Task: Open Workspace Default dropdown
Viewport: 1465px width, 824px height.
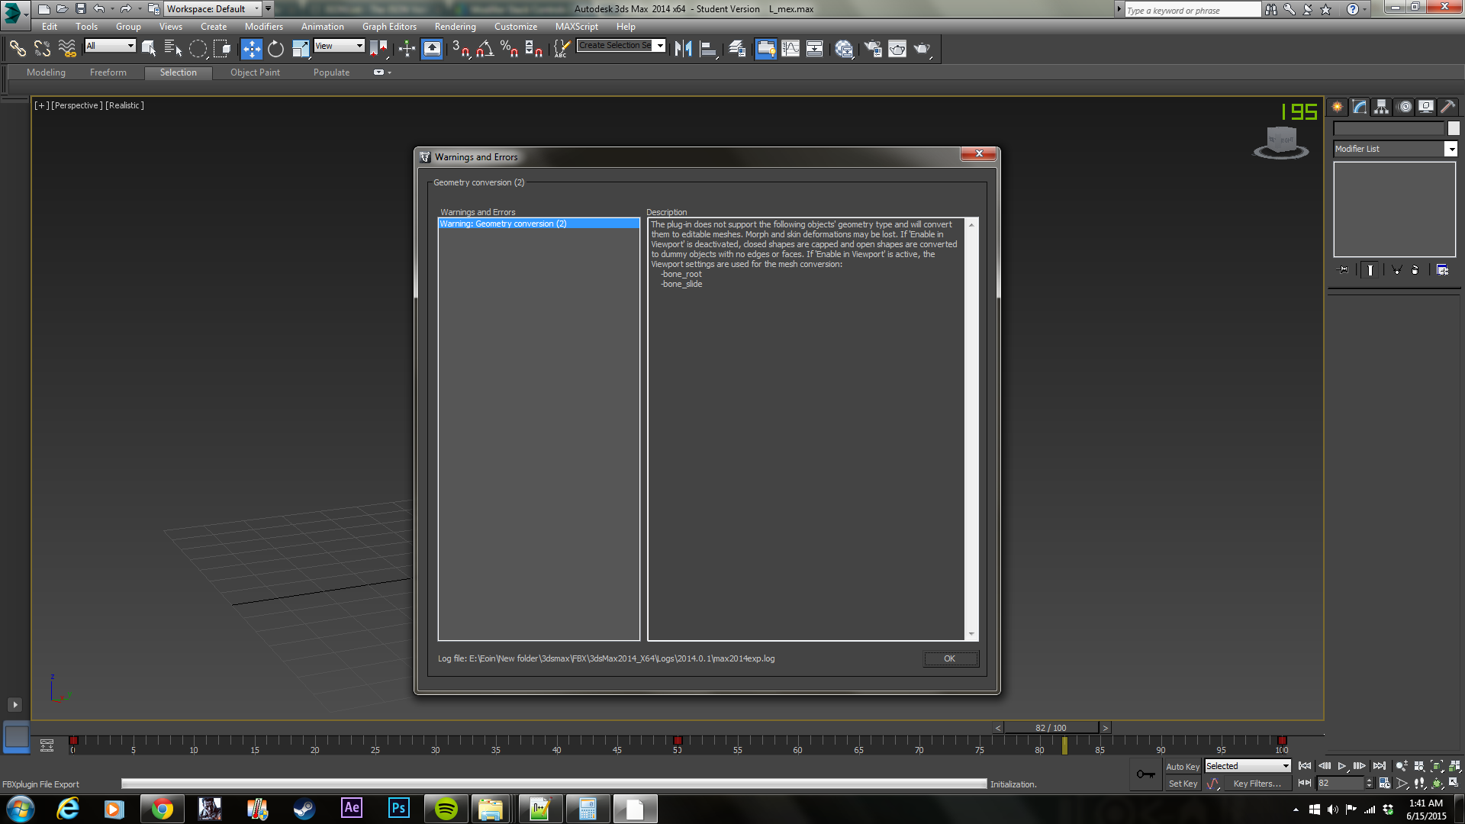Action: pos(213,9)
